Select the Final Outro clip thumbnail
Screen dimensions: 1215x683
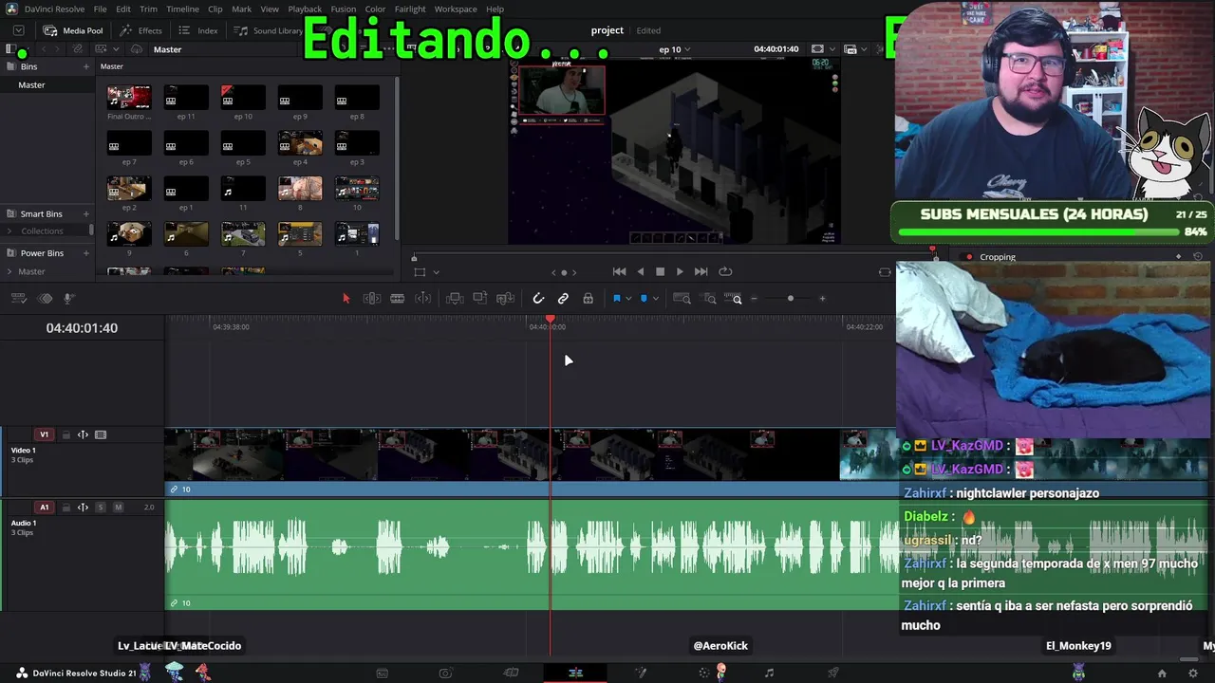129,98
